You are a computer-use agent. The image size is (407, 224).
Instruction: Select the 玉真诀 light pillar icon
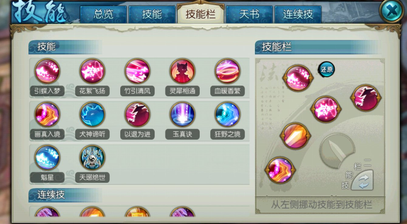(x=182, y=114)
